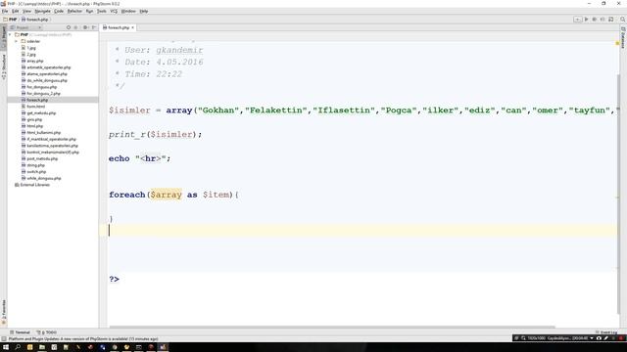Open the Run menu

click(89, 11)
